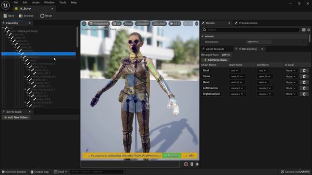Open the Cmd console type dropdown

click(60, 172)
